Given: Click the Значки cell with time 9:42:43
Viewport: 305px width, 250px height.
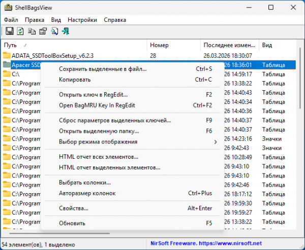Looking at the screenshot, I should (x=271, y=148).
